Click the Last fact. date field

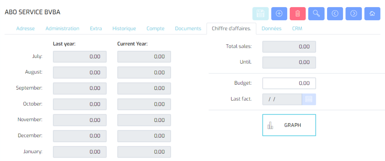point(282,99)
